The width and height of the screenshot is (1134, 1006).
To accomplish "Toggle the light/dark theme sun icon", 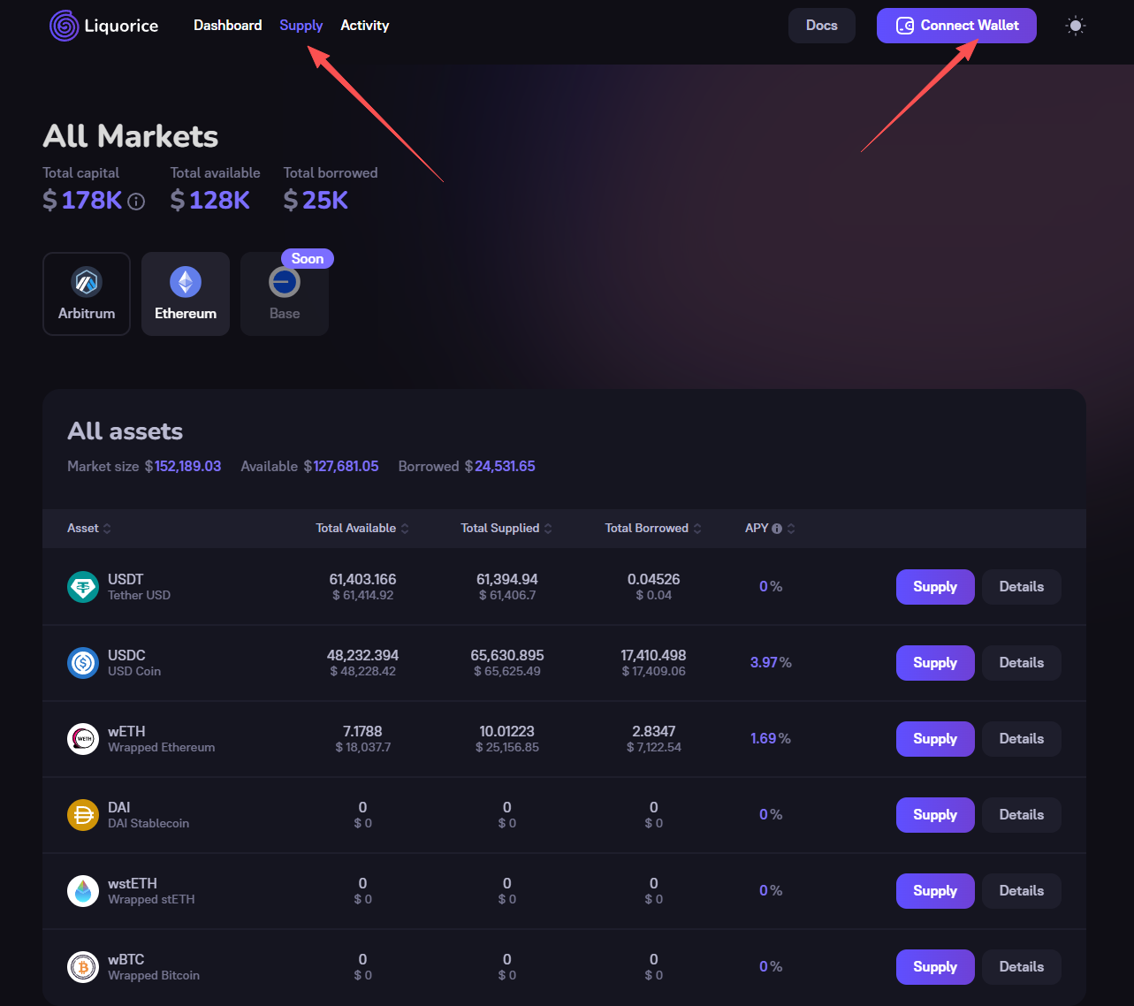I will point(1076,26).
